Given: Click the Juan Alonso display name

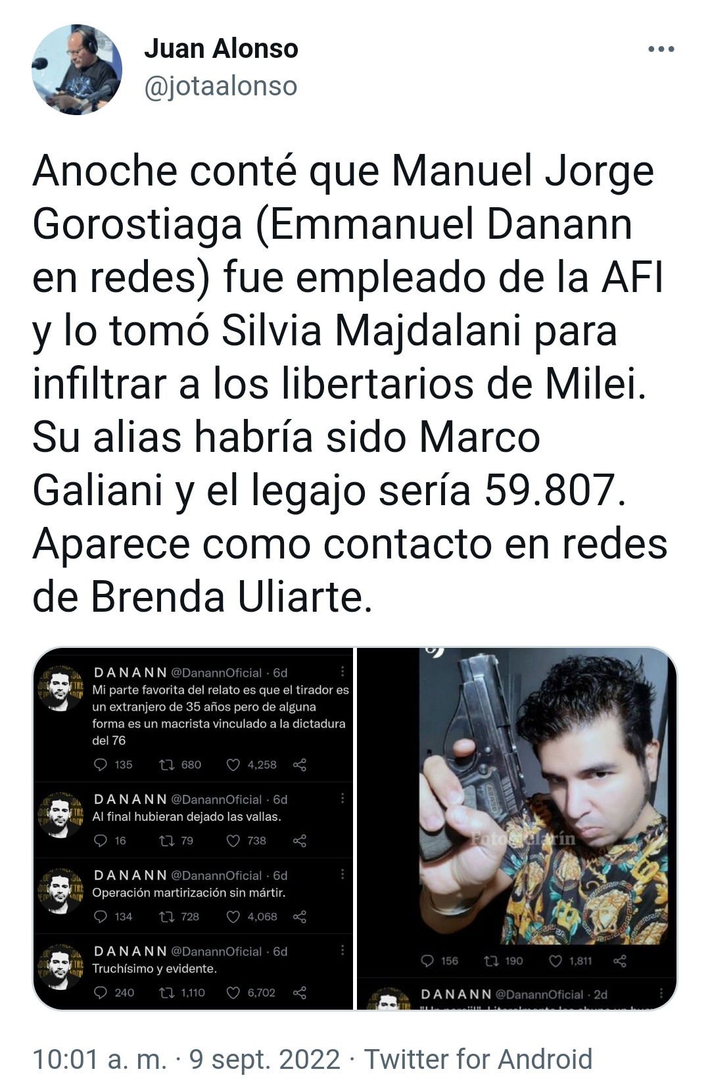Looking at the screenshot, I should 221,49.
